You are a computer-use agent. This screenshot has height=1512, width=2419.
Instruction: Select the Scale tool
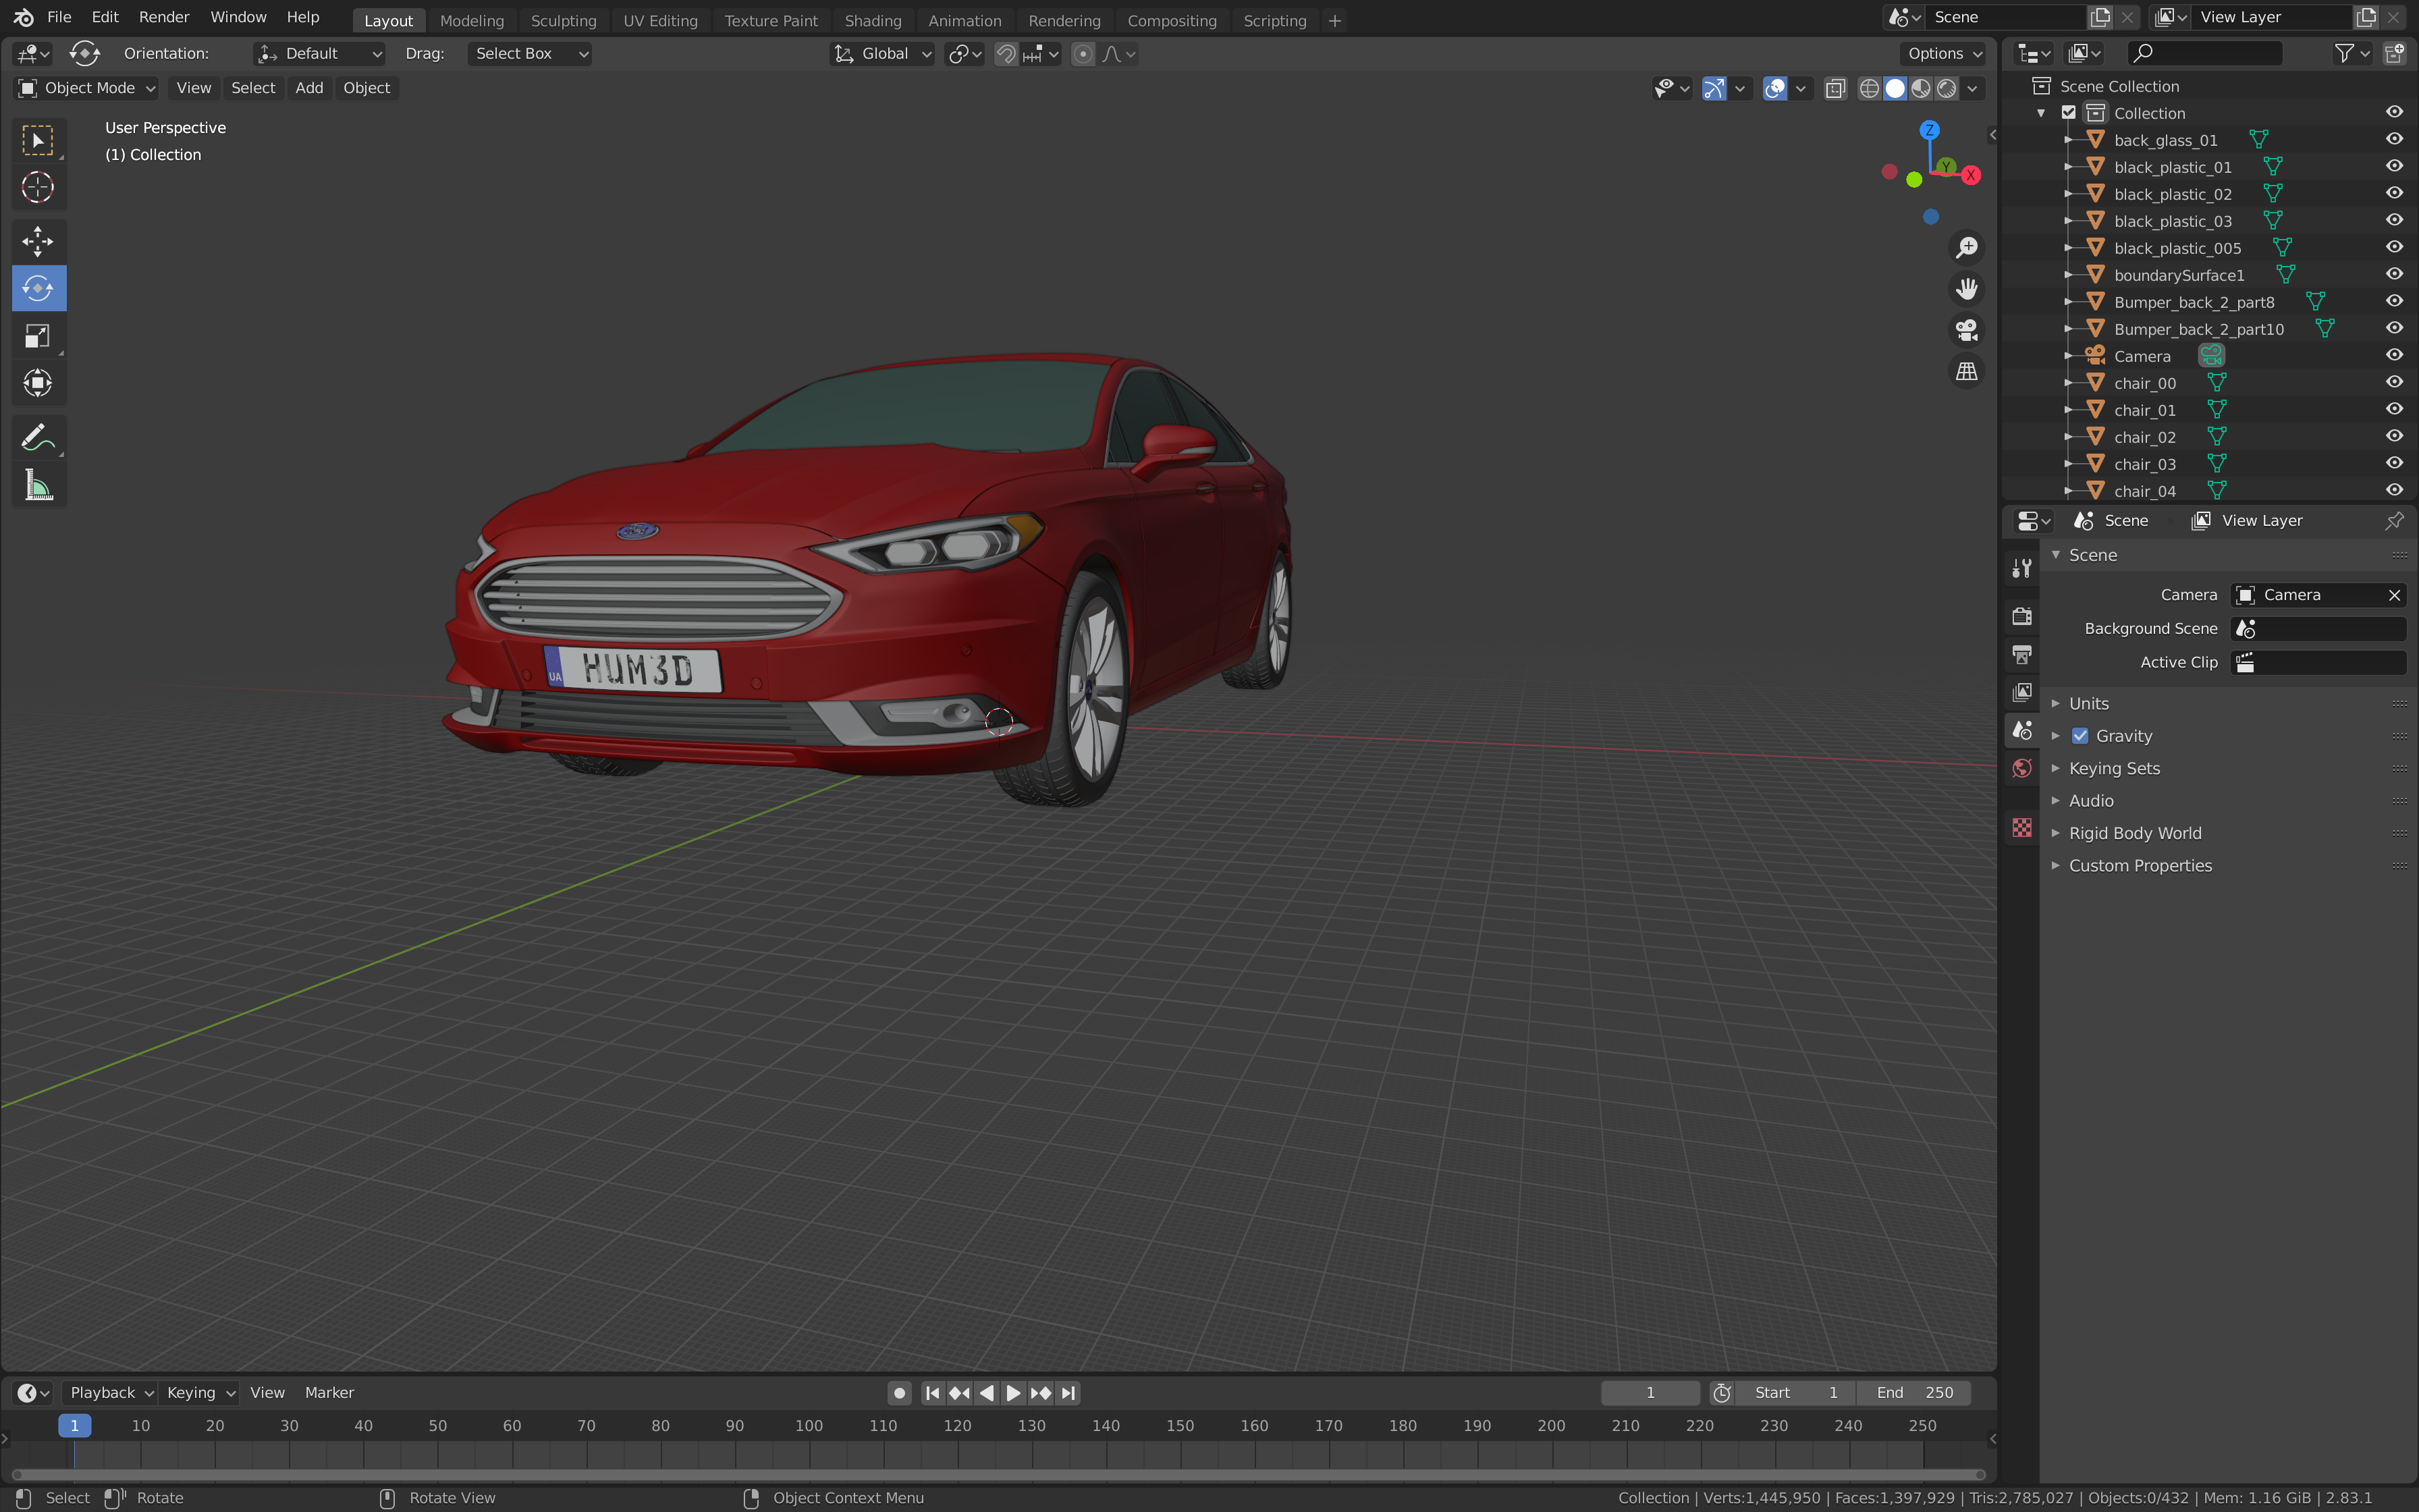click(x=38, y=336)
